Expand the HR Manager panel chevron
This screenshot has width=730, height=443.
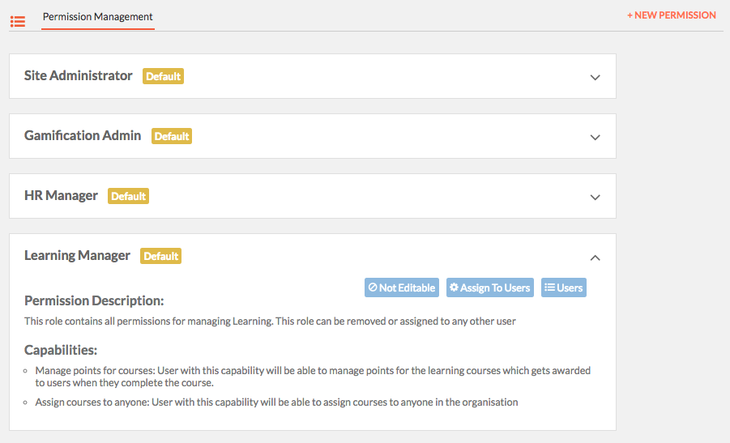pos(595,198)
